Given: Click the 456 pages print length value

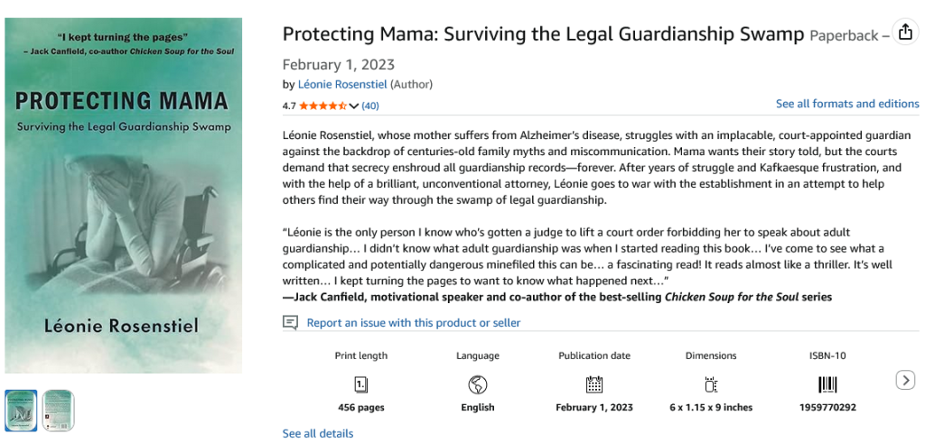Looking at the screenshot, I should click(x=360, y=407).
